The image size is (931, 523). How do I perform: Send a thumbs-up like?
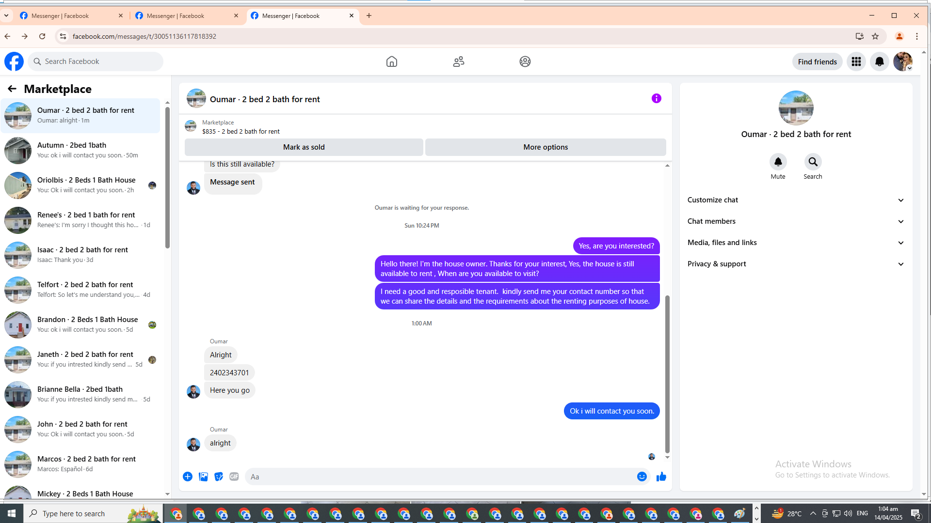pyautogui.click(x=661, y=477)
